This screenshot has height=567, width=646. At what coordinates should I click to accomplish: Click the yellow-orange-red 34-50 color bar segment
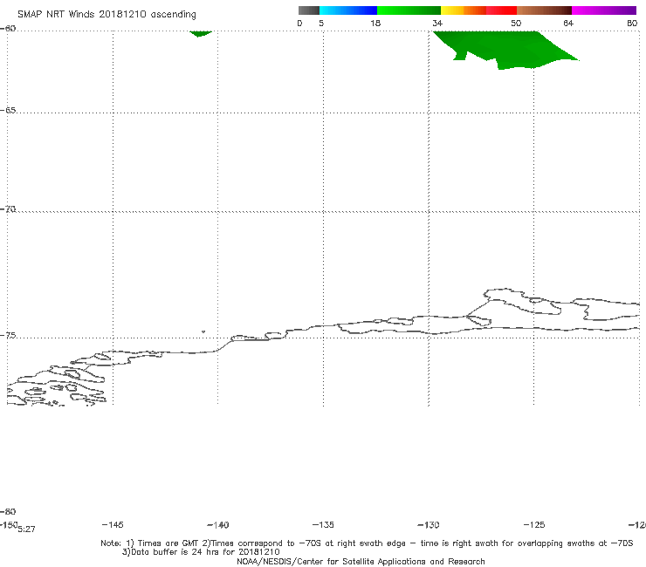point(478,10)
